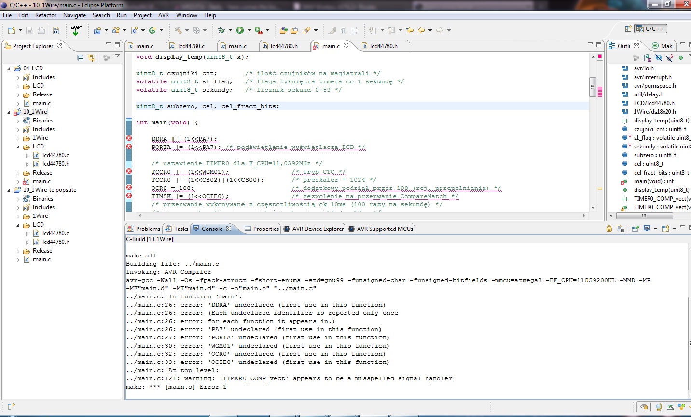Image resolution: width=691 pixels, height=417 pixels.
Task: Click the New wizard icon
Action: [x=12, y=30]
